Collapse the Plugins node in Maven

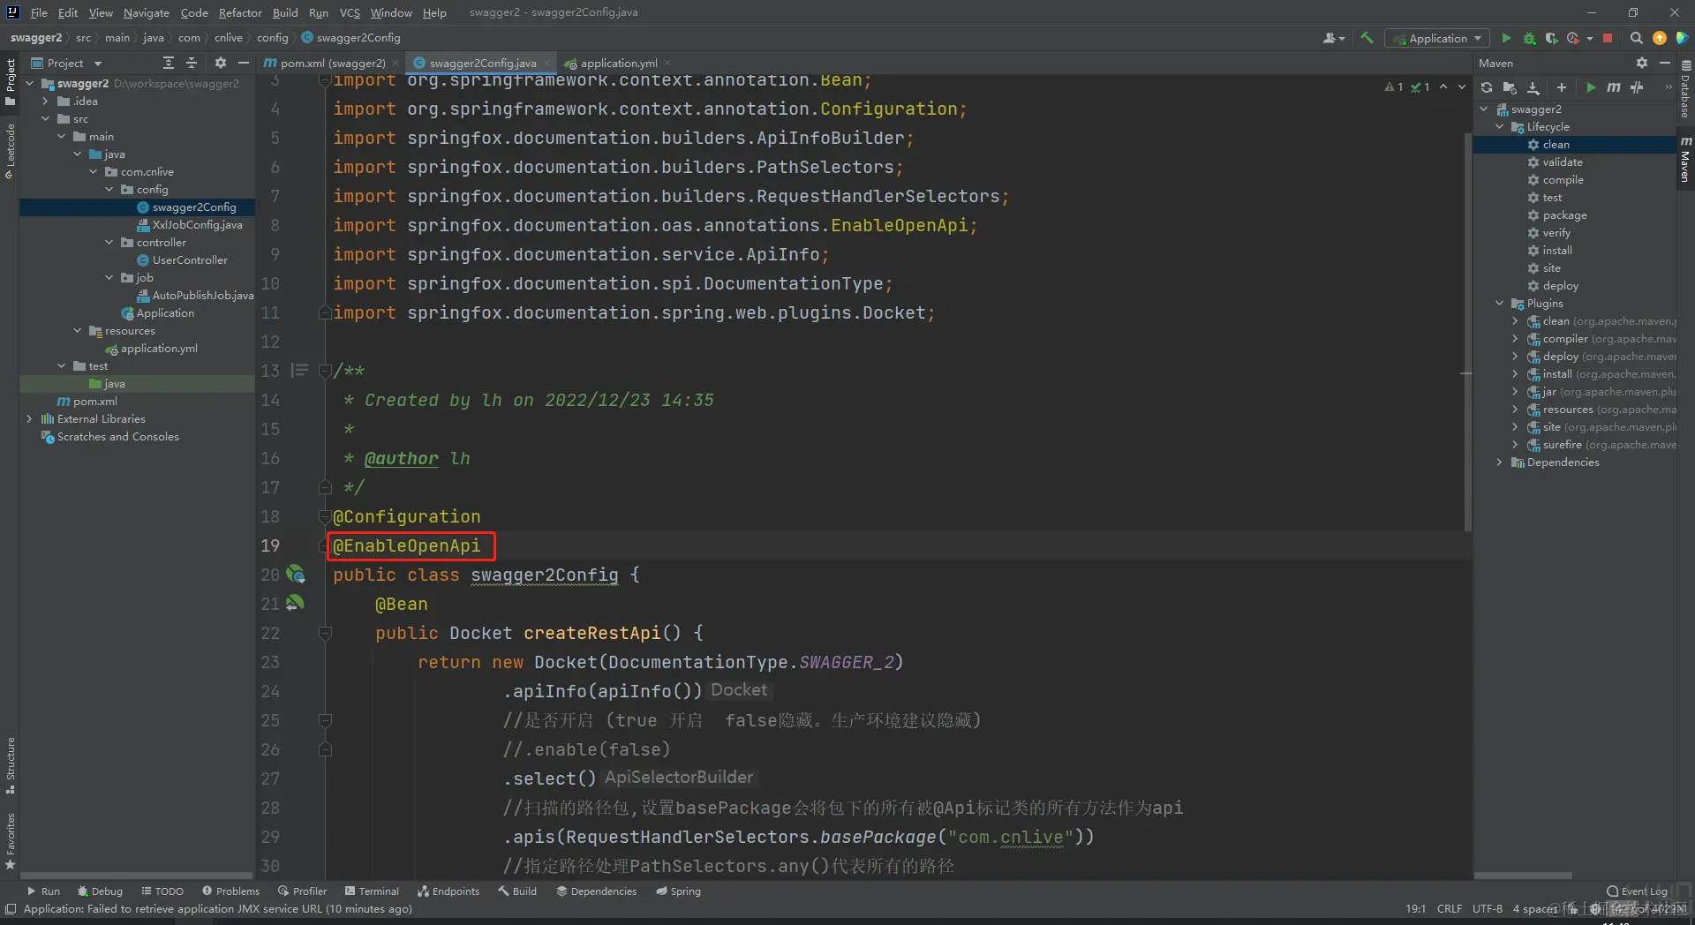click(1500, 304)
